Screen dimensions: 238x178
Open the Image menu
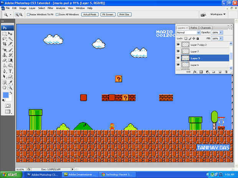[23, 8]
